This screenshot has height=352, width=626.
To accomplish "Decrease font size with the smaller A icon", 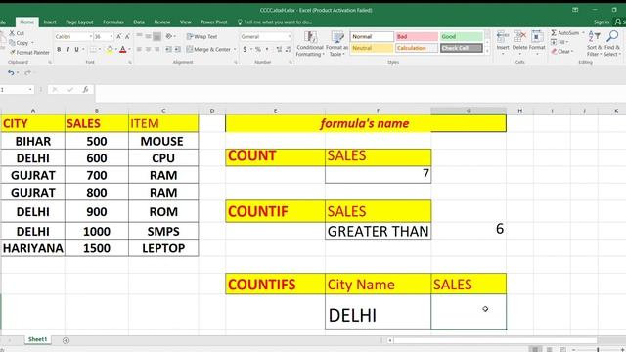I will 127,37.
